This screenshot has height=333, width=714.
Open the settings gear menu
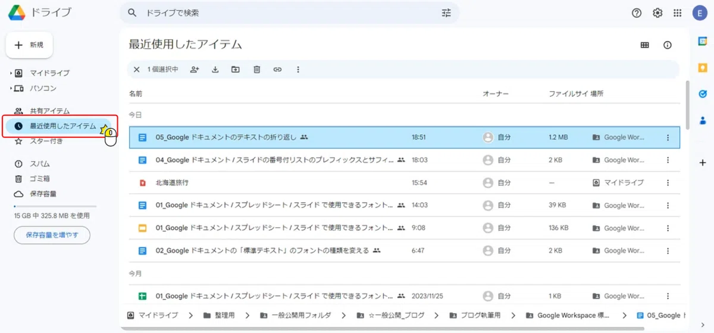pos(657,13)
